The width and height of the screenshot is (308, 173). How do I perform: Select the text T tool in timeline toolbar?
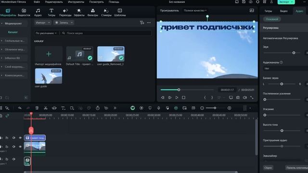coord(63,108)
